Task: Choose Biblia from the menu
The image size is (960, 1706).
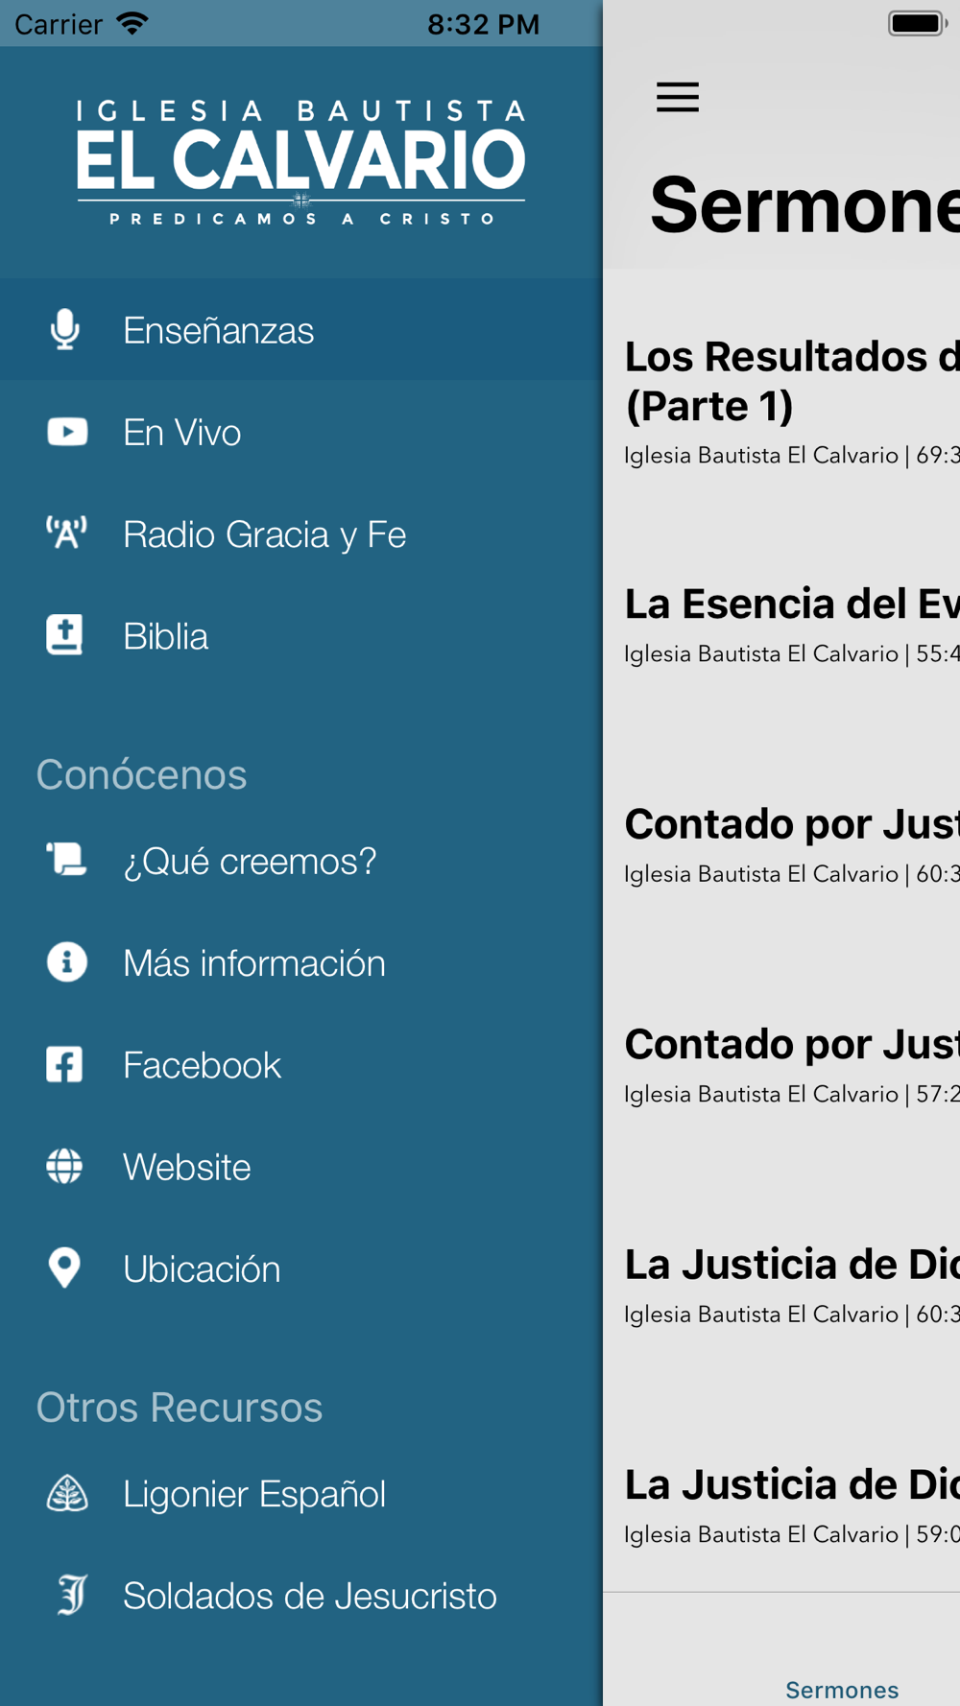Action: pyautogui.click(x=301, y=635)
